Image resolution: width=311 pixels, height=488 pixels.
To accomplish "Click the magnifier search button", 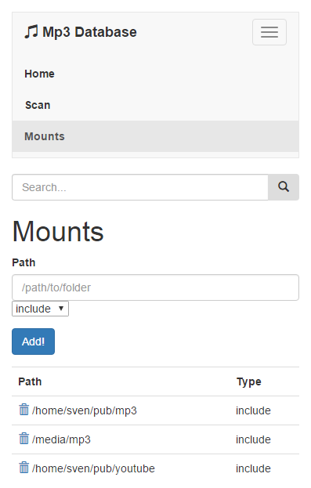I will 284,187.
